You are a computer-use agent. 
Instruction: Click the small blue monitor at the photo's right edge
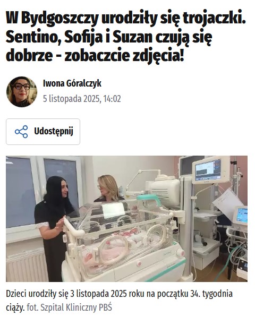pyautogui.click(x=241, y=216)
